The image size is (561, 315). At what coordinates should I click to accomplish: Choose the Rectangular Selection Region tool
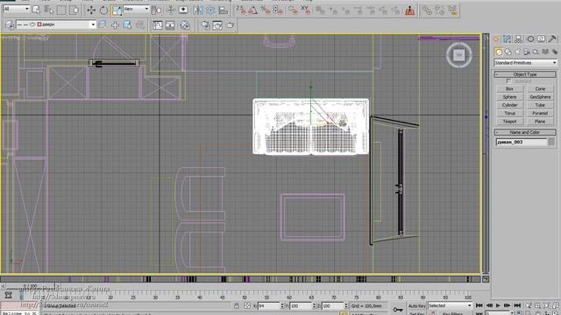coord(61,10)
